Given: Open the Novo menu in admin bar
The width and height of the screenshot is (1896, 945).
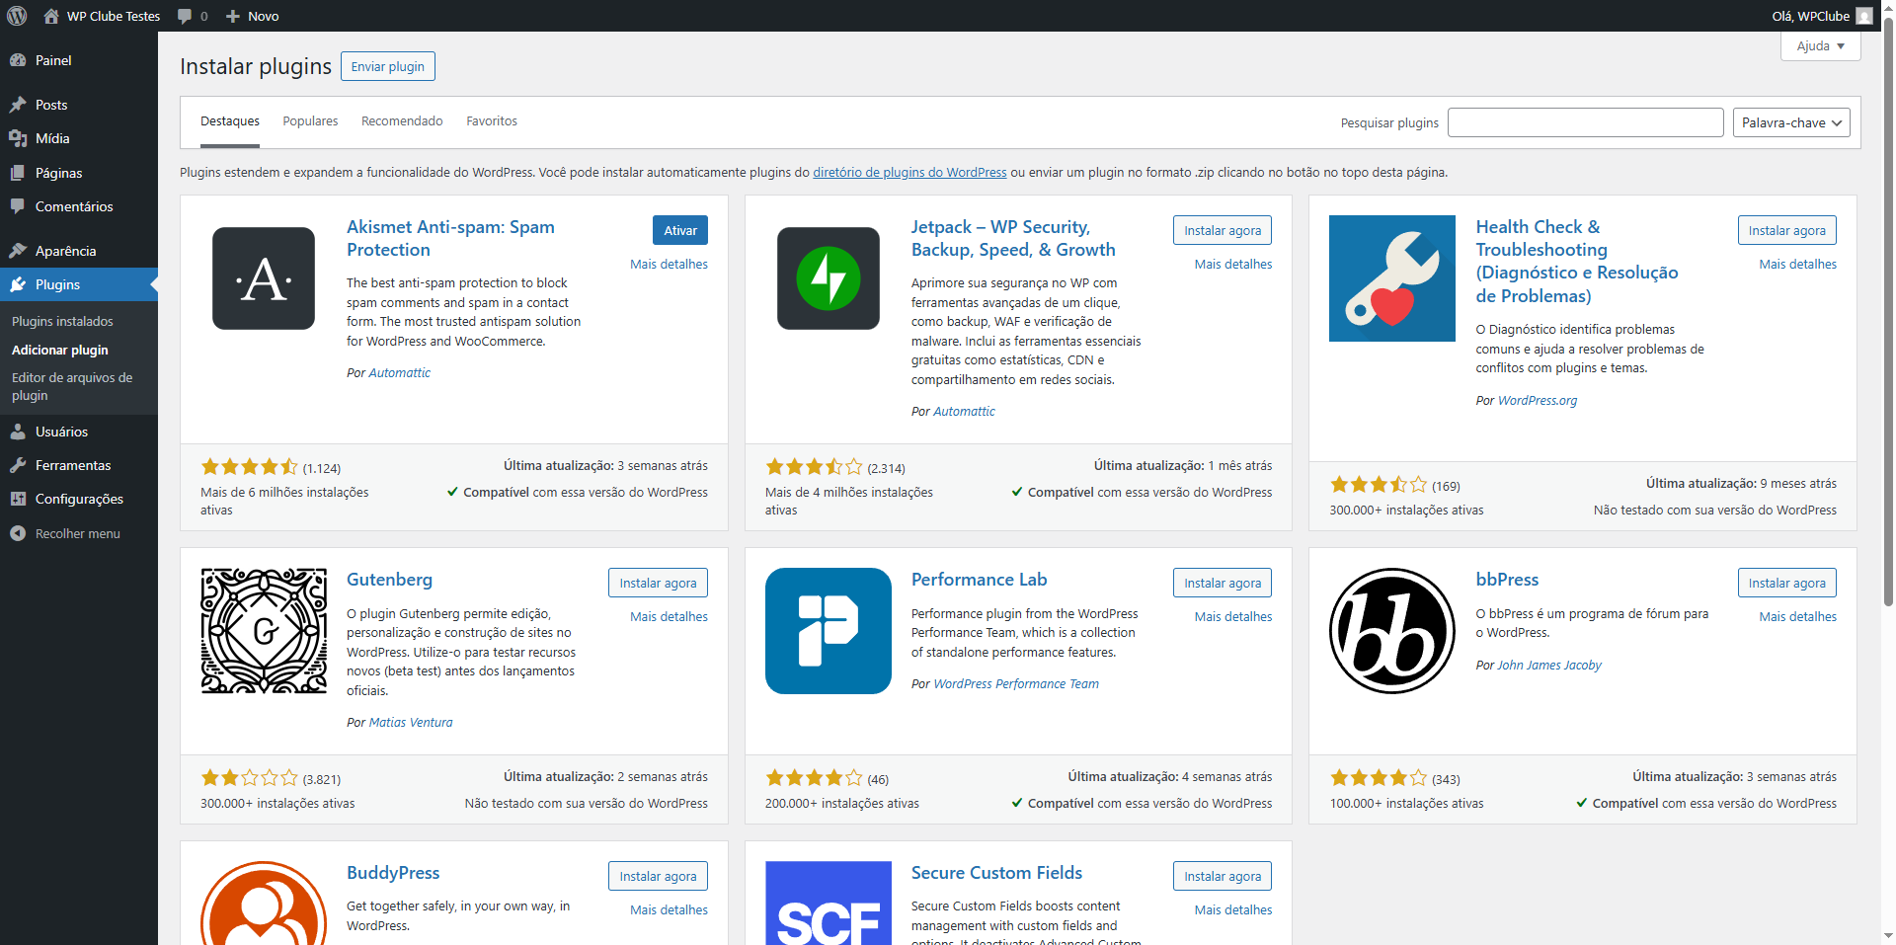Looking at the screenshot, I should [x=252, y=16].
